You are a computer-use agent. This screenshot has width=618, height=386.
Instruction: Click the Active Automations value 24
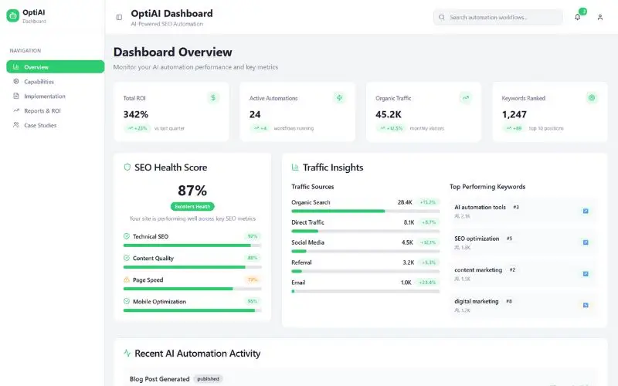coord(255,114)
